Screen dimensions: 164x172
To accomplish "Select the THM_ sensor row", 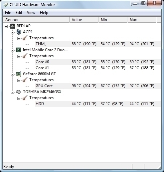I will pyautogui.click(x=98, y=44).
